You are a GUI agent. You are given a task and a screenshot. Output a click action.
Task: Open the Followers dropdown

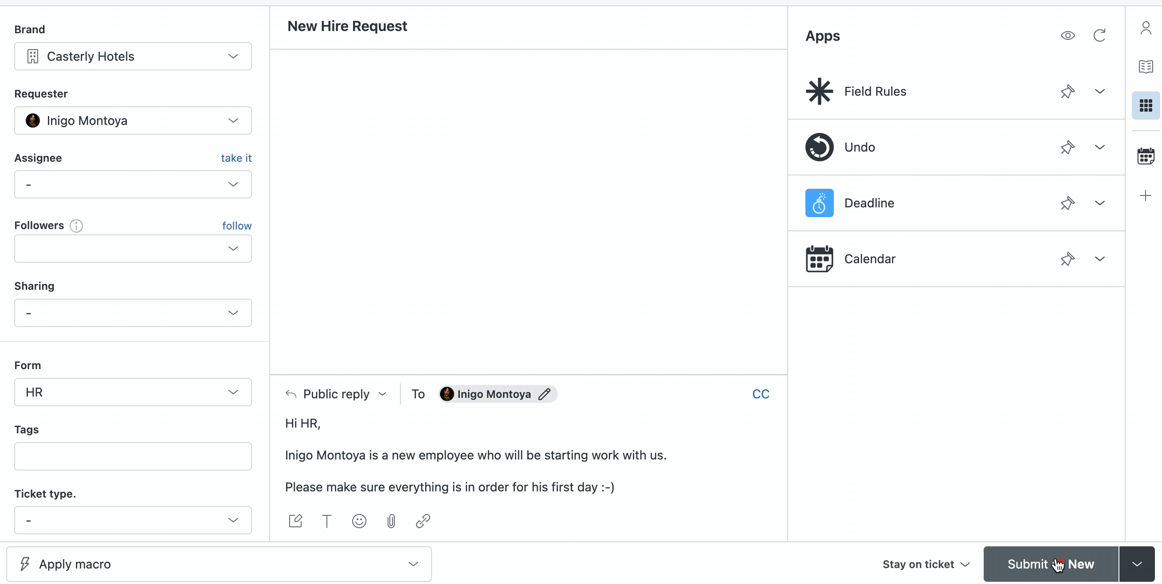pos(133,249)
